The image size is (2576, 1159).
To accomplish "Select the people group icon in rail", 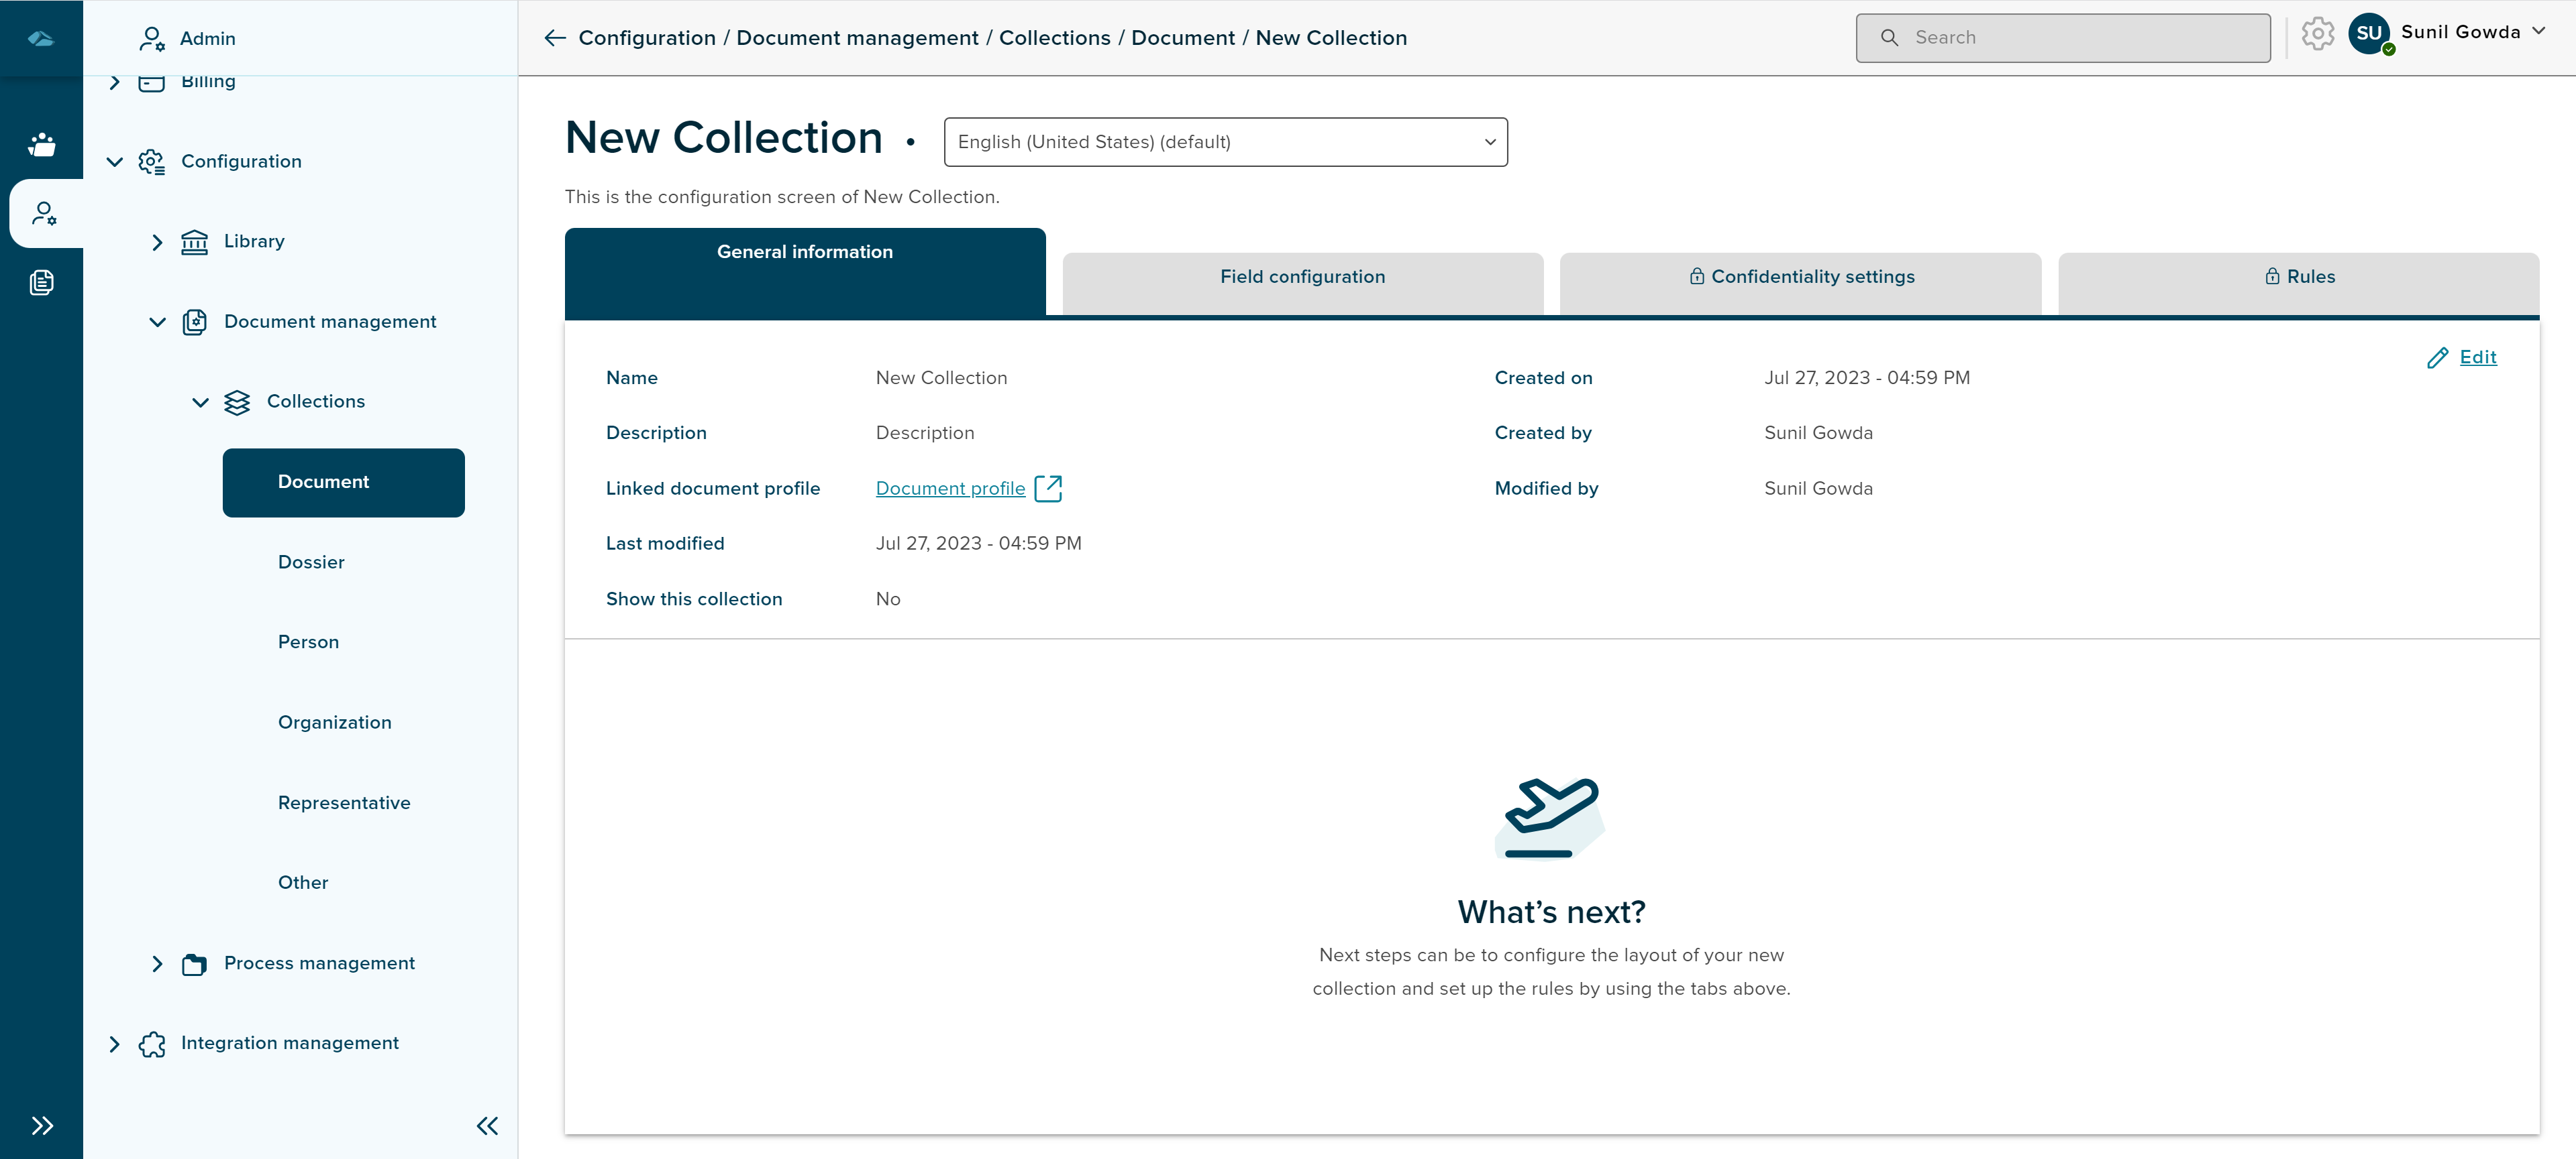I will pyautogui.click(x=41, y=145).
